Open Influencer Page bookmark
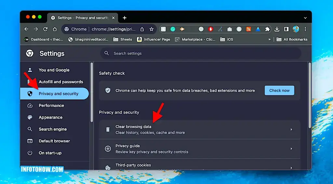 153,39
